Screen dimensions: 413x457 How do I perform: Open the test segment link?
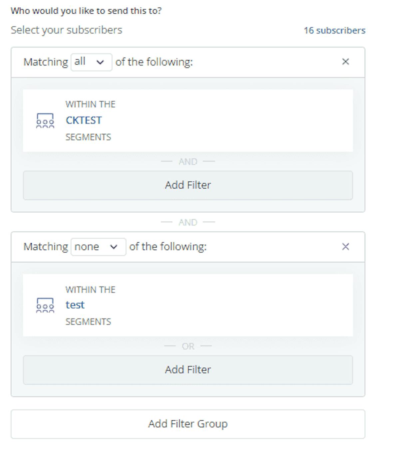pyautogui.click(x=75, y=305)
